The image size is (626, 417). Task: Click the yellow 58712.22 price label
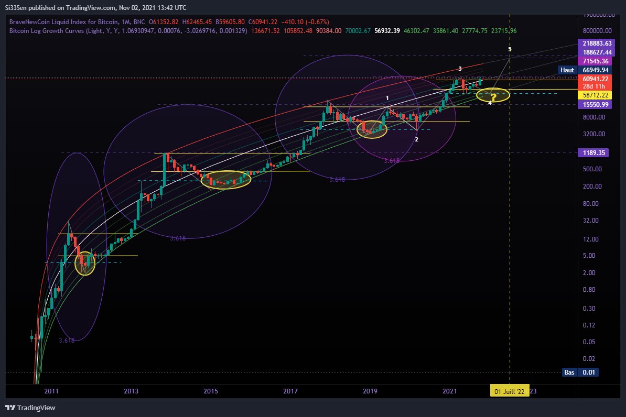595,95
